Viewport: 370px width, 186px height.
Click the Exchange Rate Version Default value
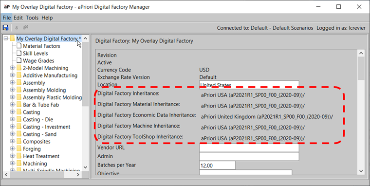click(x=208, y=77)
